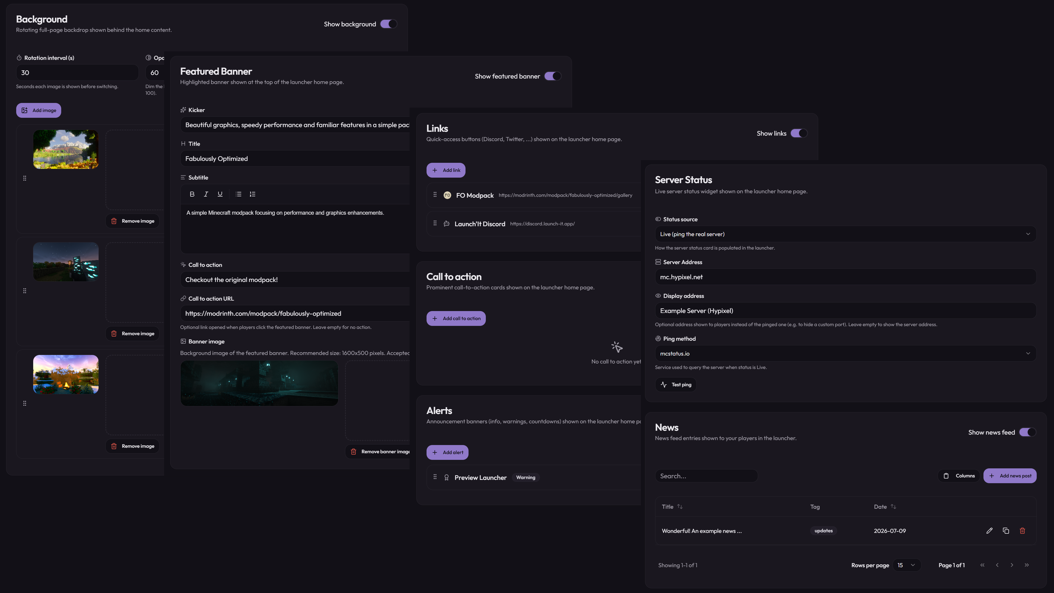Edit the example news post with pencil icon
The height and width of the screenshot is (593, 1054).
989,531
